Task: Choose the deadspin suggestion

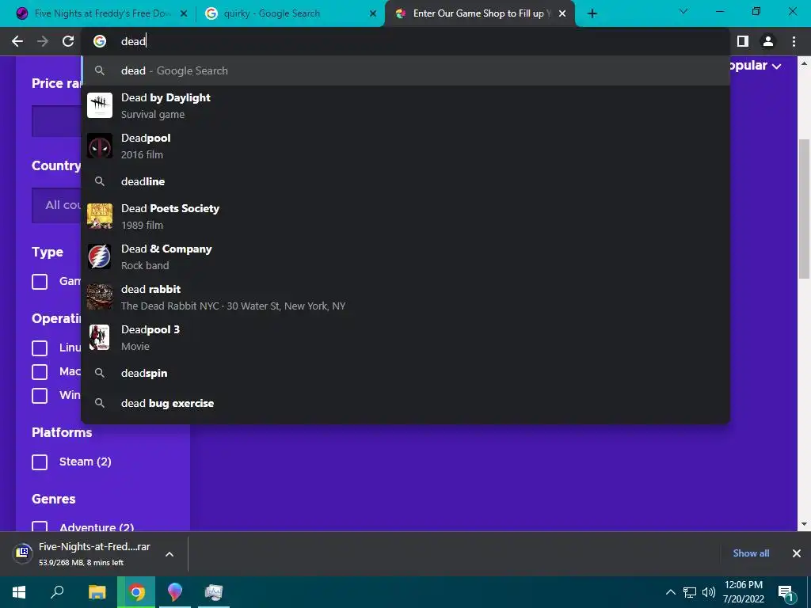Action: (405, 373)
